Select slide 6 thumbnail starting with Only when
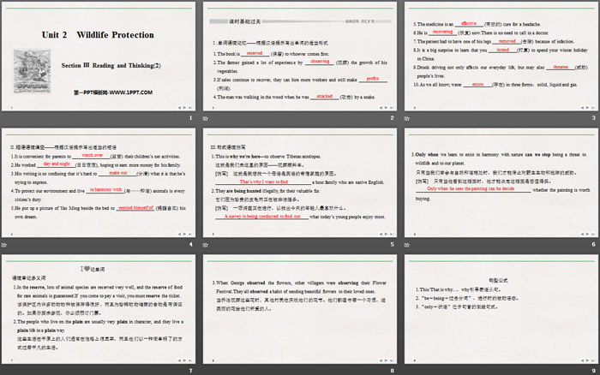This screenshot has height=375, width=600. (x=501, y=182)
